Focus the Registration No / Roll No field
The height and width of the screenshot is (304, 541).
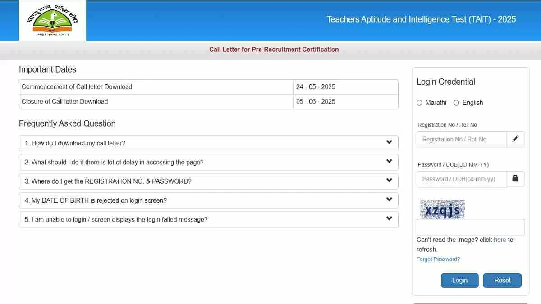[x=462, y=139]
